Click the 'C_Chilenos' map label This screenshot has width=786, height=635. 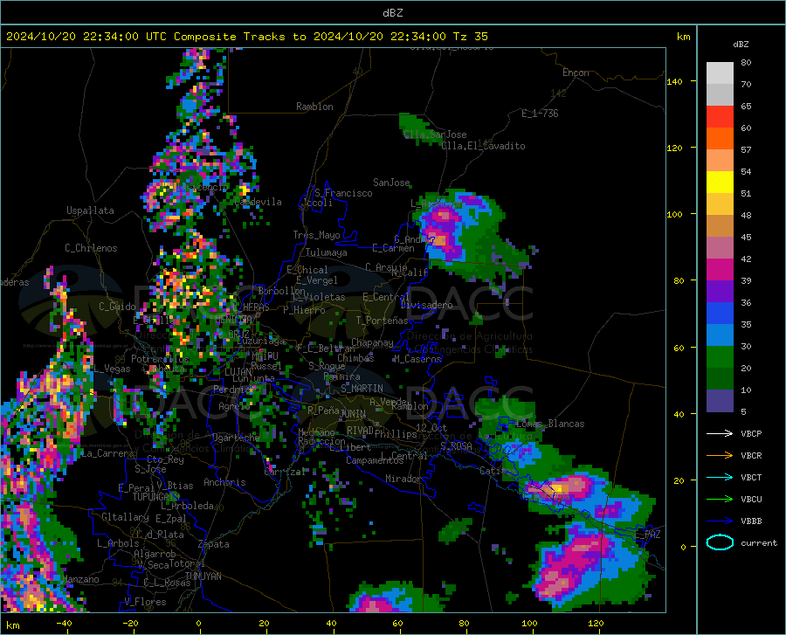pos(91,248)
